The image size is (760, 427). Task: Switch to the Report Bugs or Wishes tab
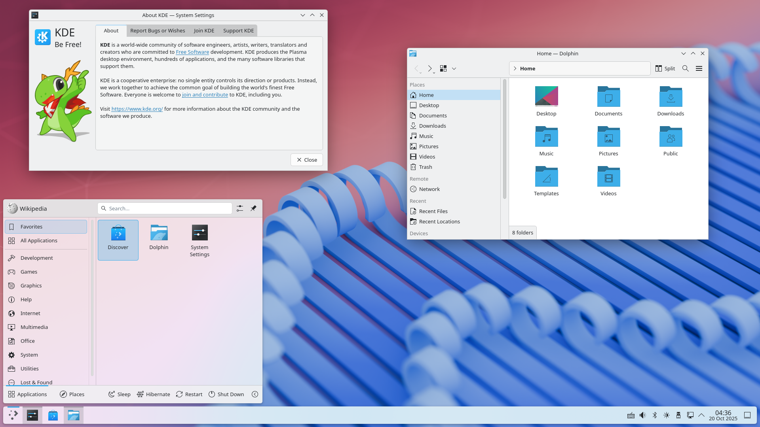[x=157, y=30]
